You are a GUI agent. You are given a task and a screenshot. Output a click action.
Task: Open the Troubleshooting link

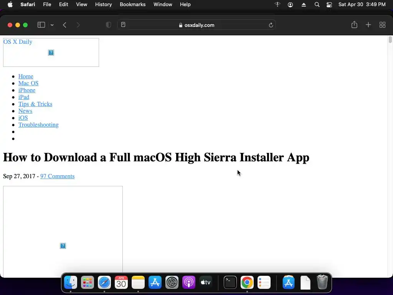(x=38, y=125)
